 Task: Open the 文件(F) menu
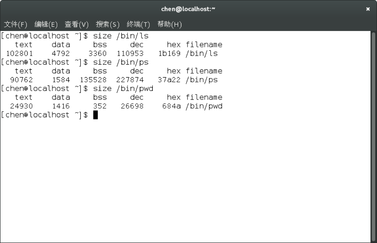15,24
